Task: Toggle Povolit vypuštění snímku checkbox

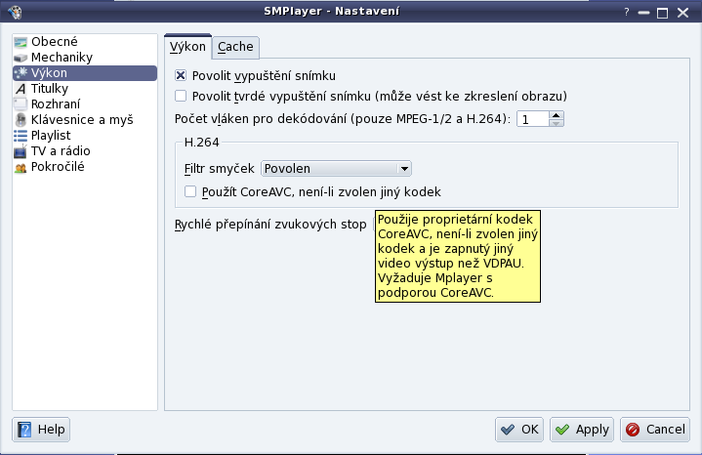Action: 181,75
